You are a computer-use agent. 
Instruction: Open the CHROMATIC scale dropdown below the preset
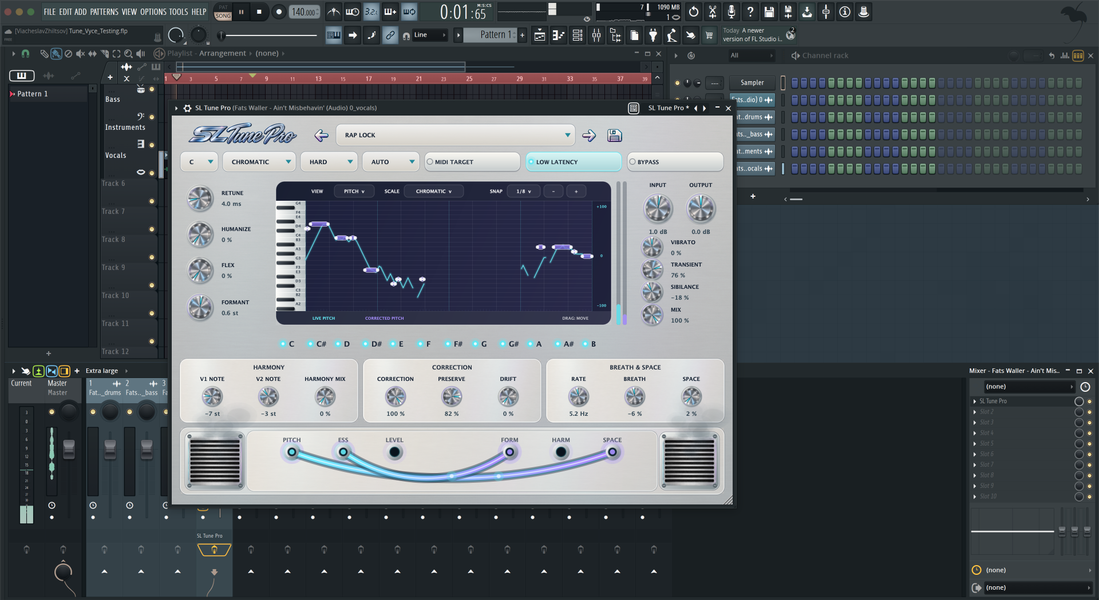259,162
